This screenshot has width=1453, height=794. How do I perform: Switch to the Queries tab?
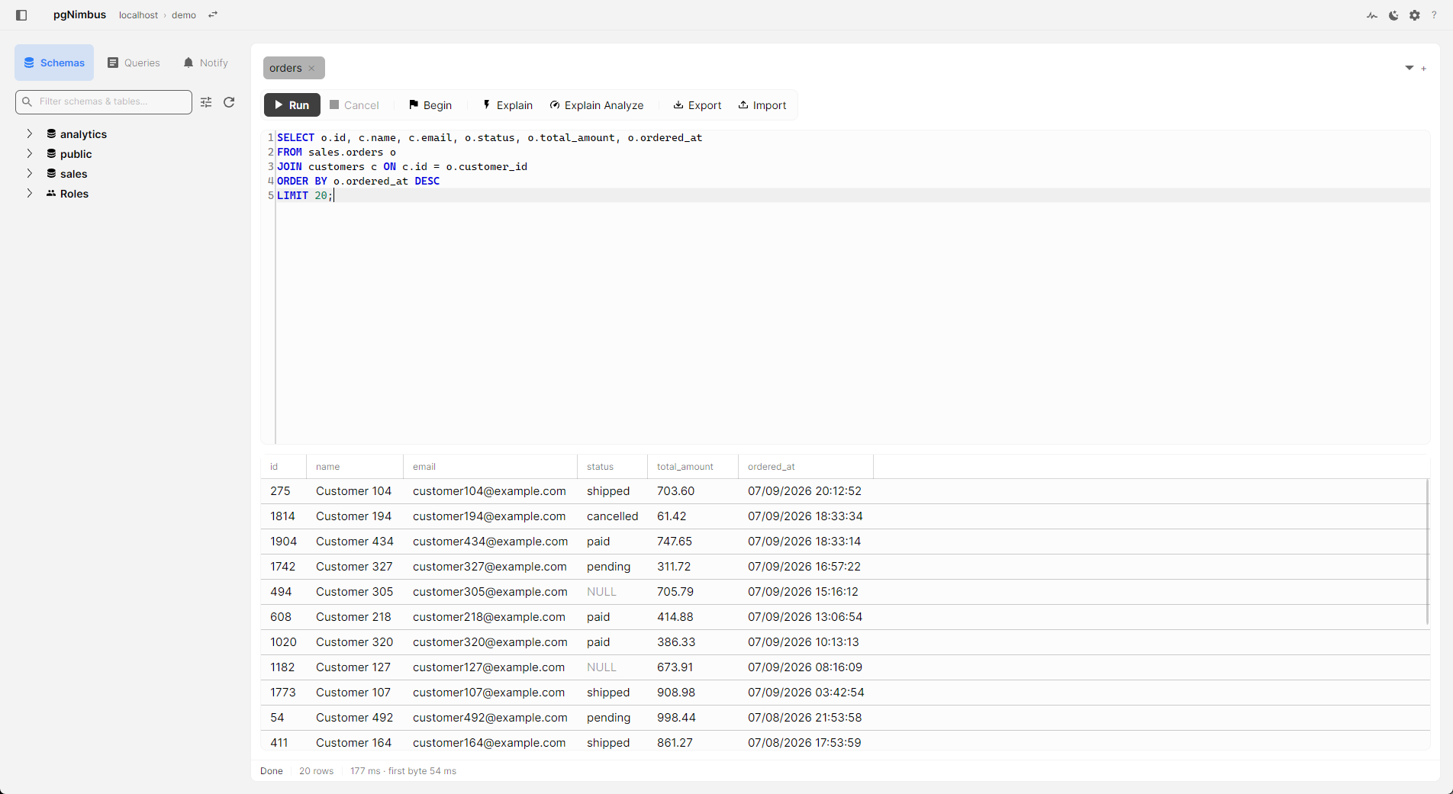(134, 63)
